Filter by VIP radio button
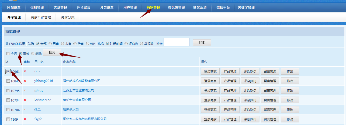Screen dimensions: 346x125 87,44
